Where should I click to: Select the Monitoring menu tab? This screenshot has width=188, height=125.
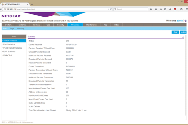click(75, 25)
